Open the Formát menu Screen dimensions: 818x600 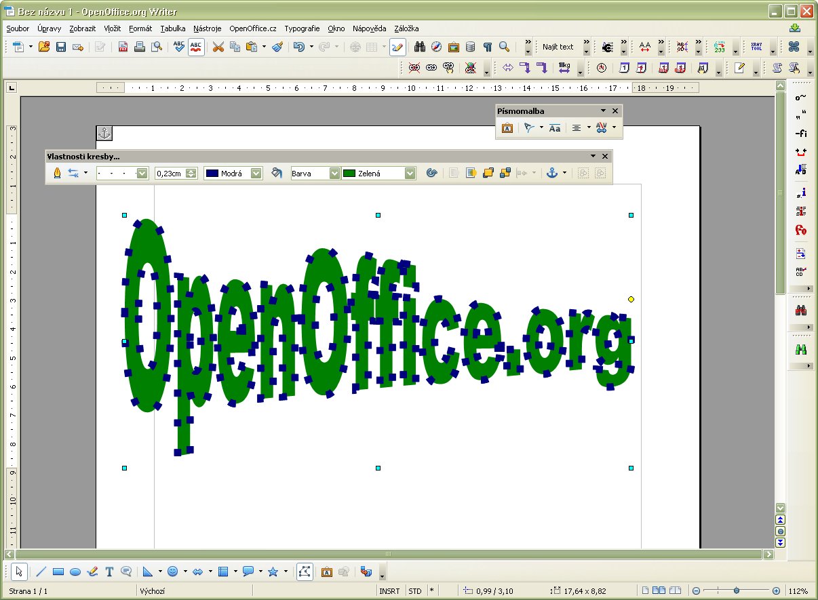pyautogui.click(x=140, y=28)
